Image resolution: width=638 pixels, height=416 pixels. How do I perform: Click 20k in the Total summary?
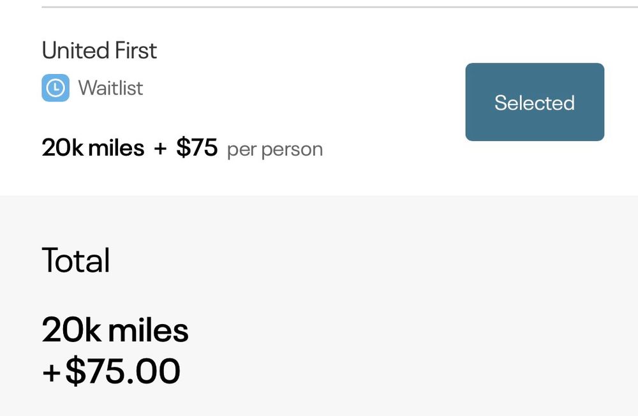71,331
